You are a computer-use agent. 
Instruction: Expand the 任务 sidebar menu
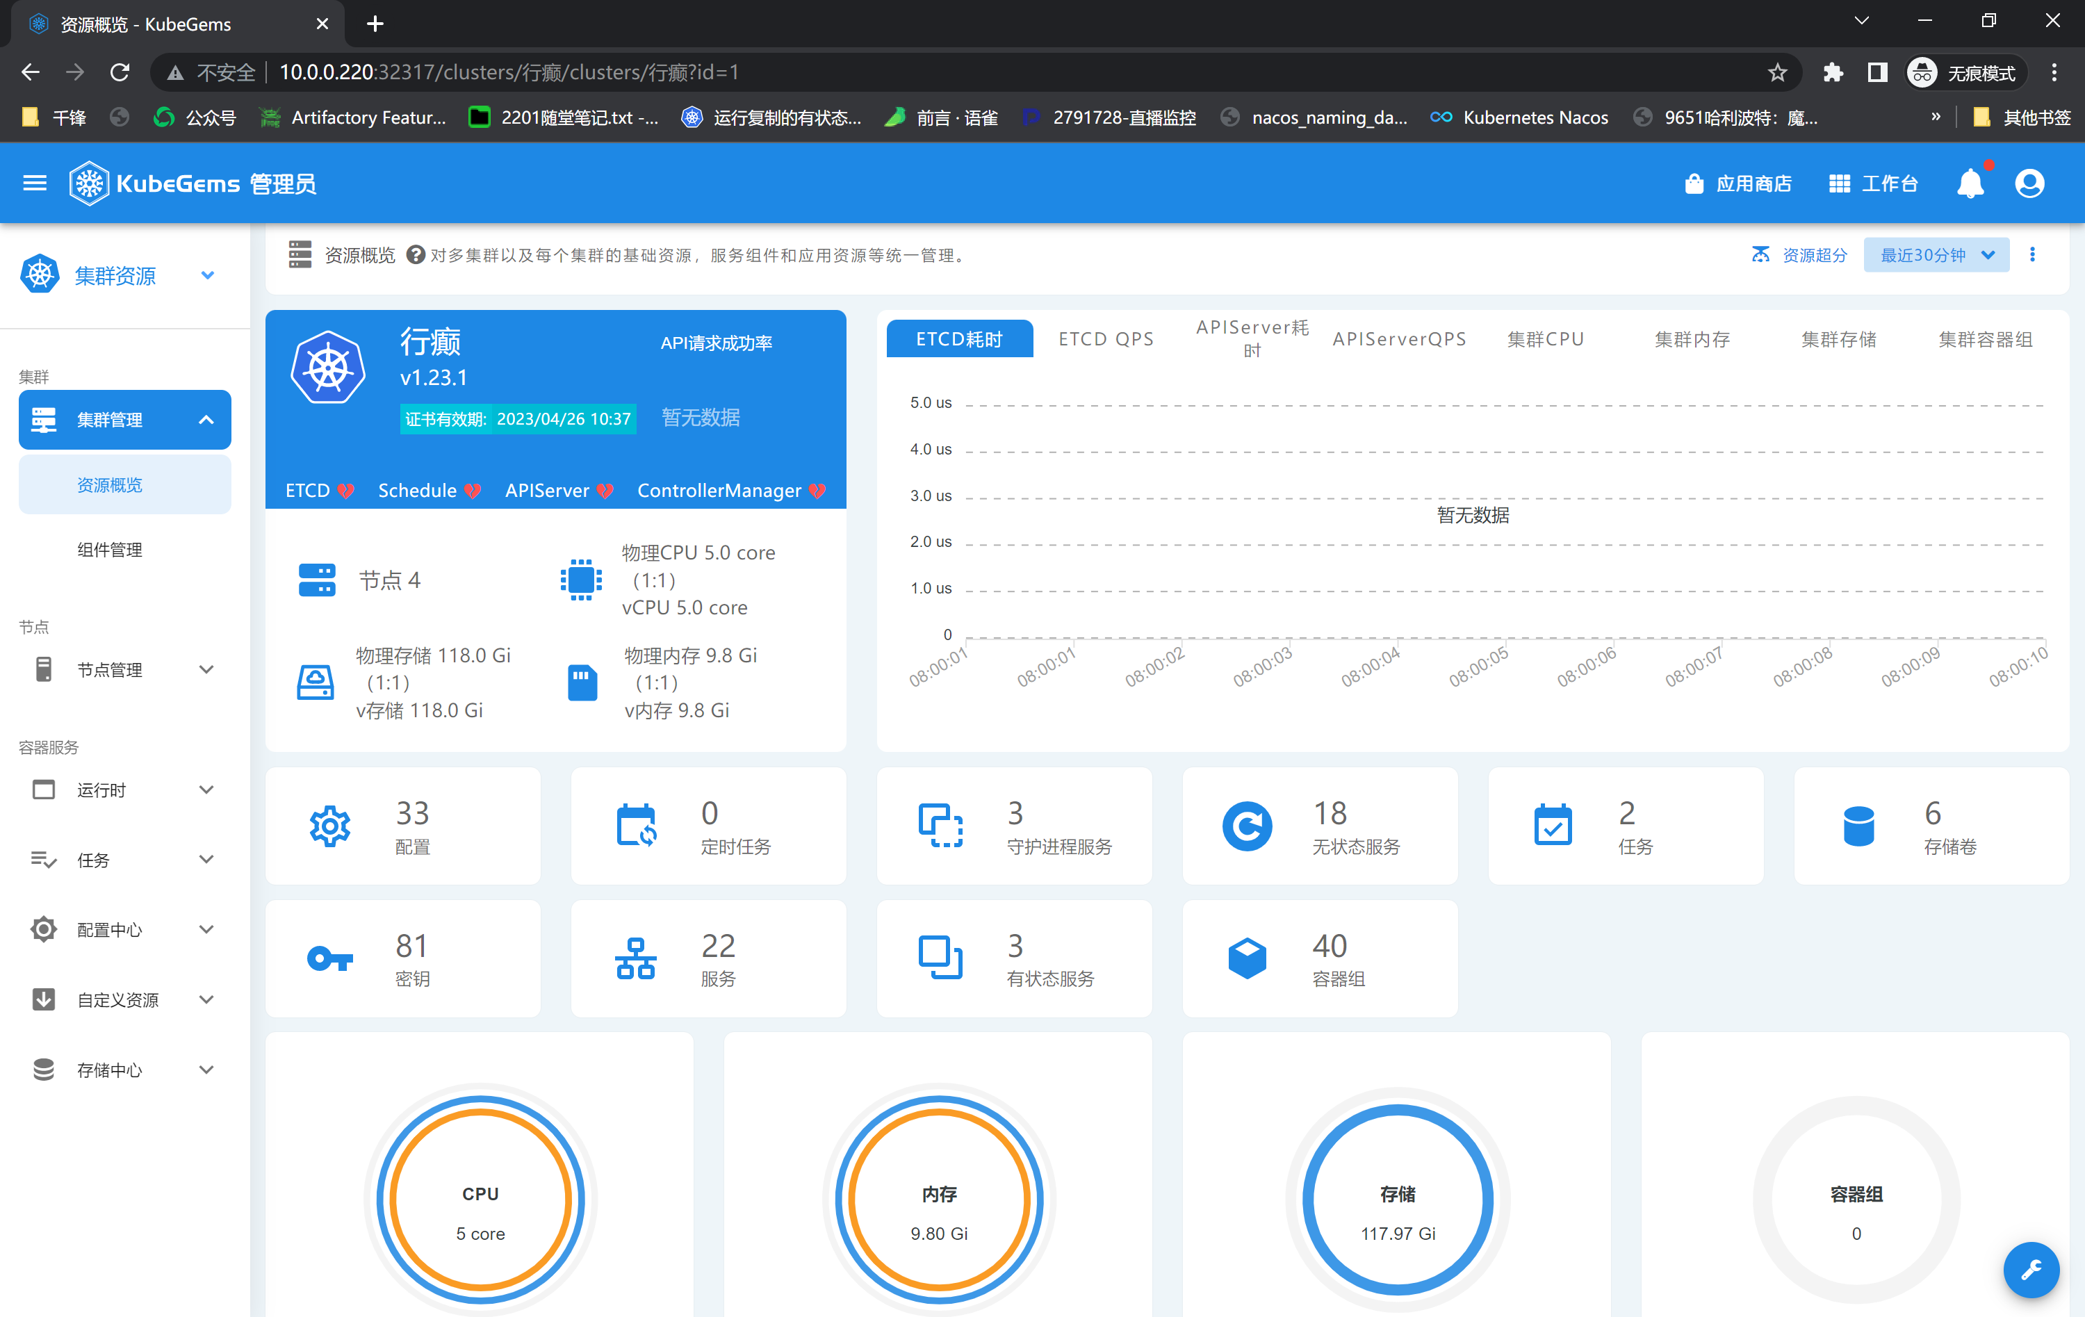pos(124,860)
